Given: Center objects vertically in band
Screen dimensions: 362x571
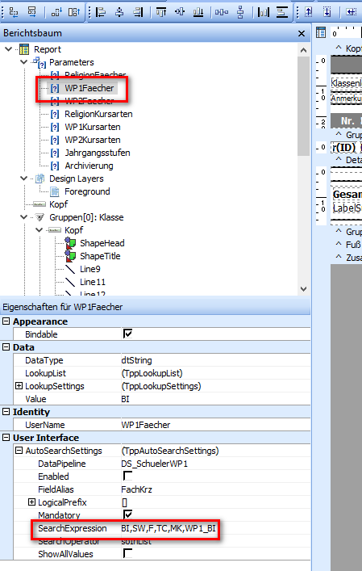Looking at the screenshot, I should [x=282, y=12].
